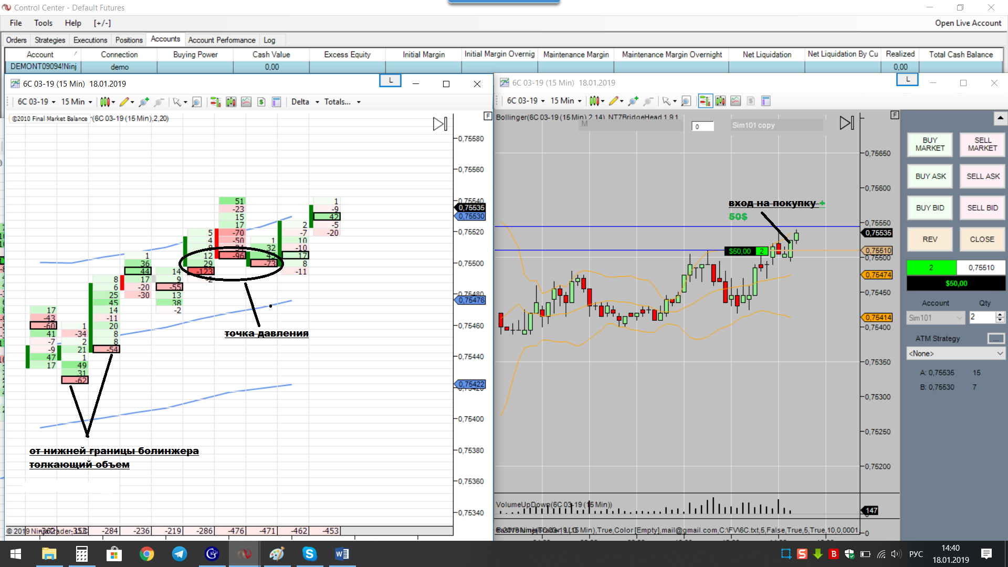The image size is (1008, 567).
Task: Click zoom frame icon in right chart toolbar
Action: (686, 101)
